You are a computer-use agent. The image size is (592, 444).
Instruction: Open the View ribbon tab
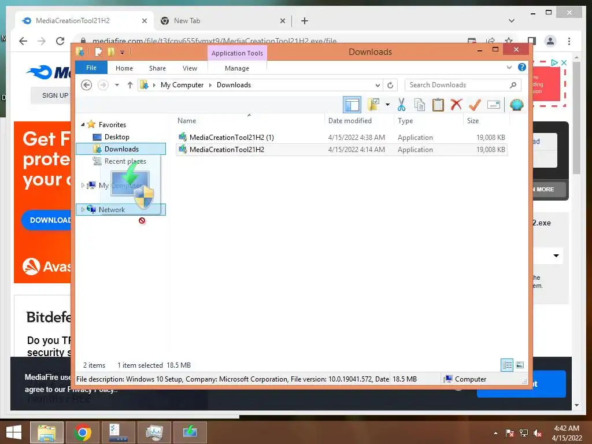[190, 68]
